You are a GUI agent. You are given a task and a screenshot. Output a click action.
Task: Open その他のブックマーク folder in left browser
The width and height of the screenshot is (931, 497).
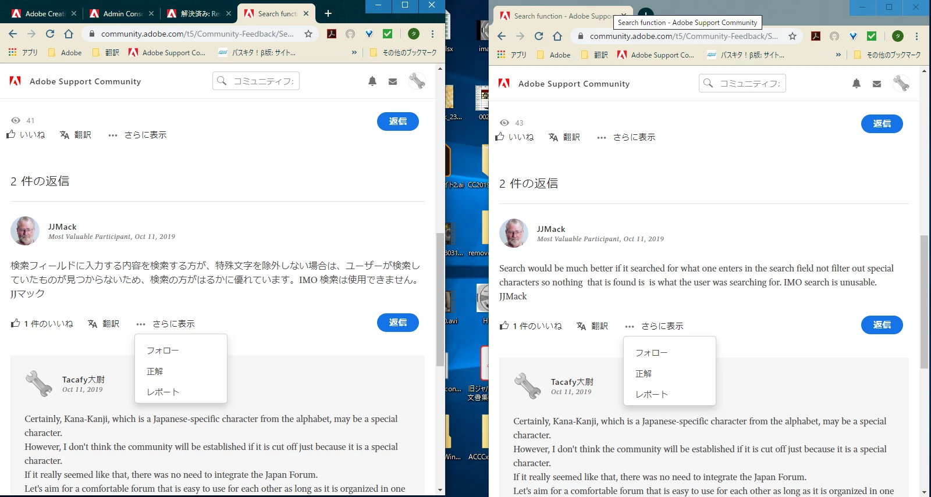403,52
